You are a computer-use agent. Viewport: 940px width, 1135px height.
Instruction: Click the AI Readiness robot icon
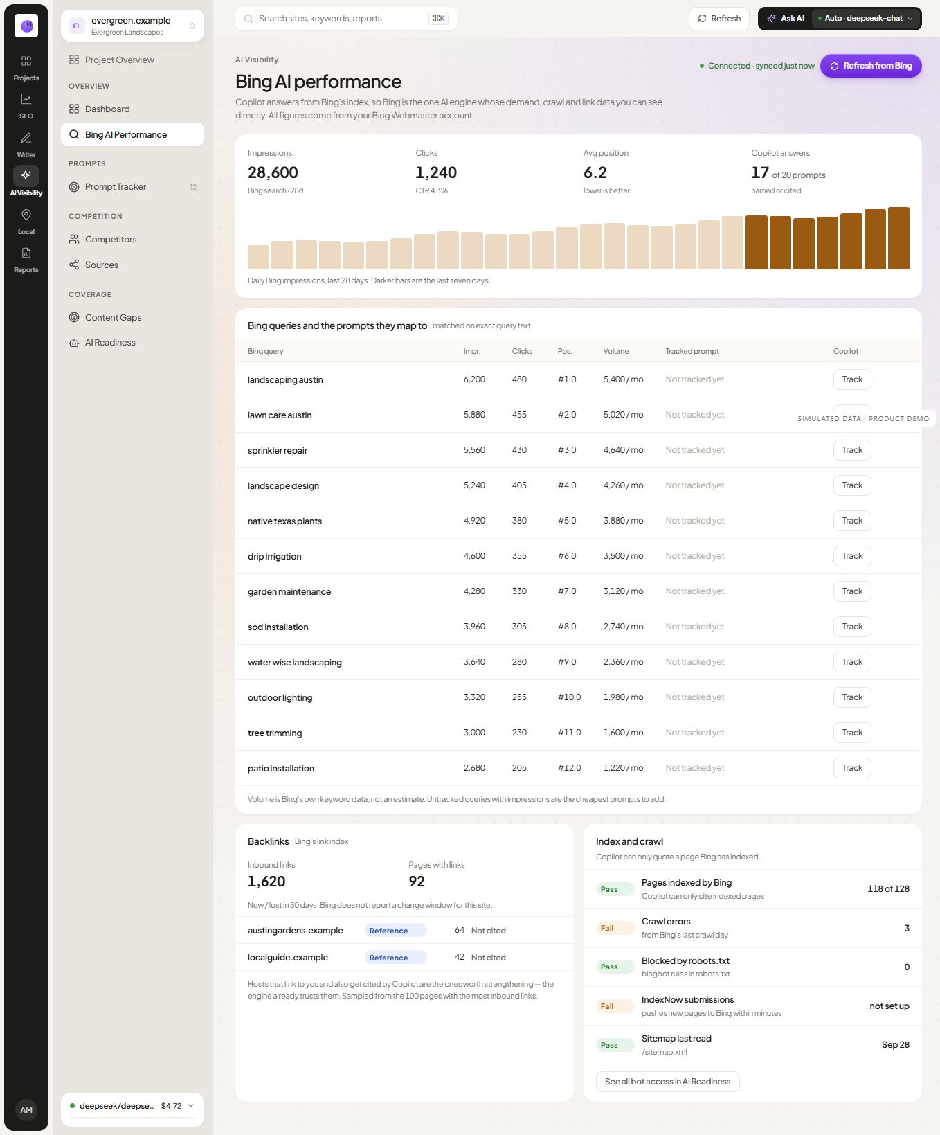click(x=74, y=343)
